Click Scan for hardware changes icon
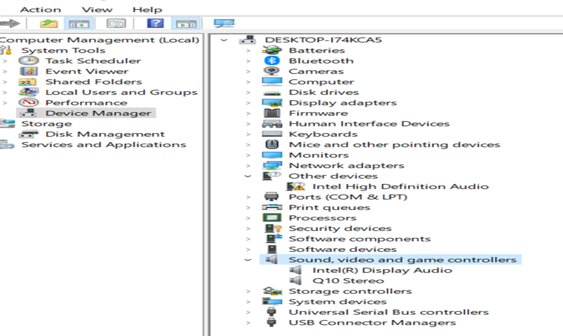Viewport: 563px width, 336px height. click(224, 23)
